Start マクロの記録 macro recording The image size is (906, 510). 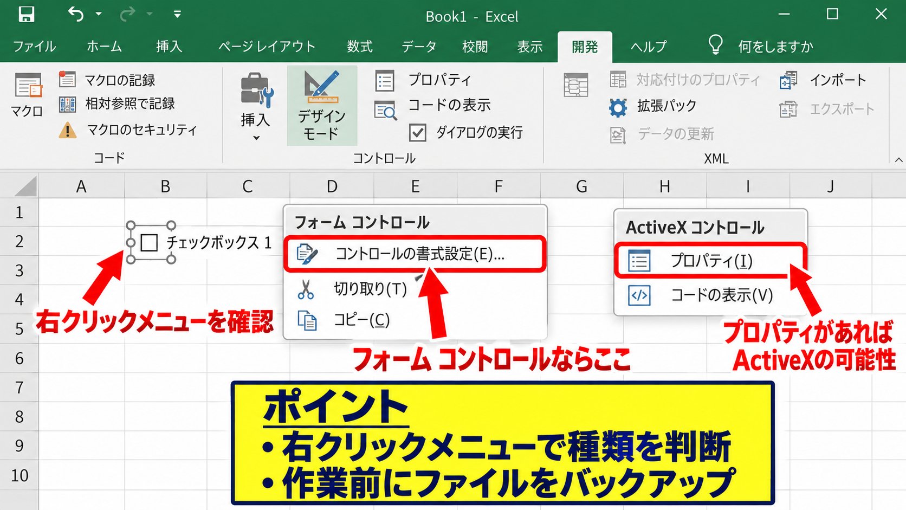[x=107, y=80]
